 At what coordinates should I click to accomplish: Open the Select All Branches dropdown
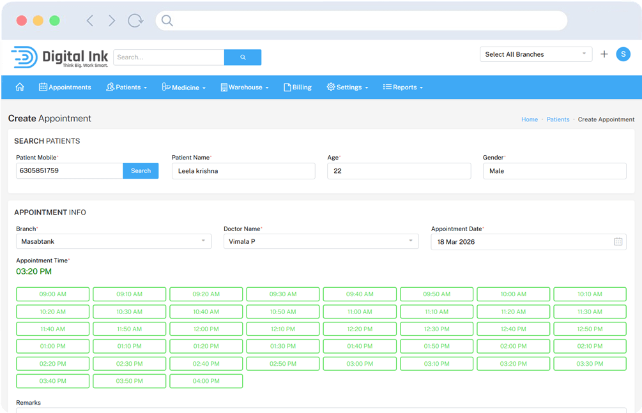[x=535, y=54]
